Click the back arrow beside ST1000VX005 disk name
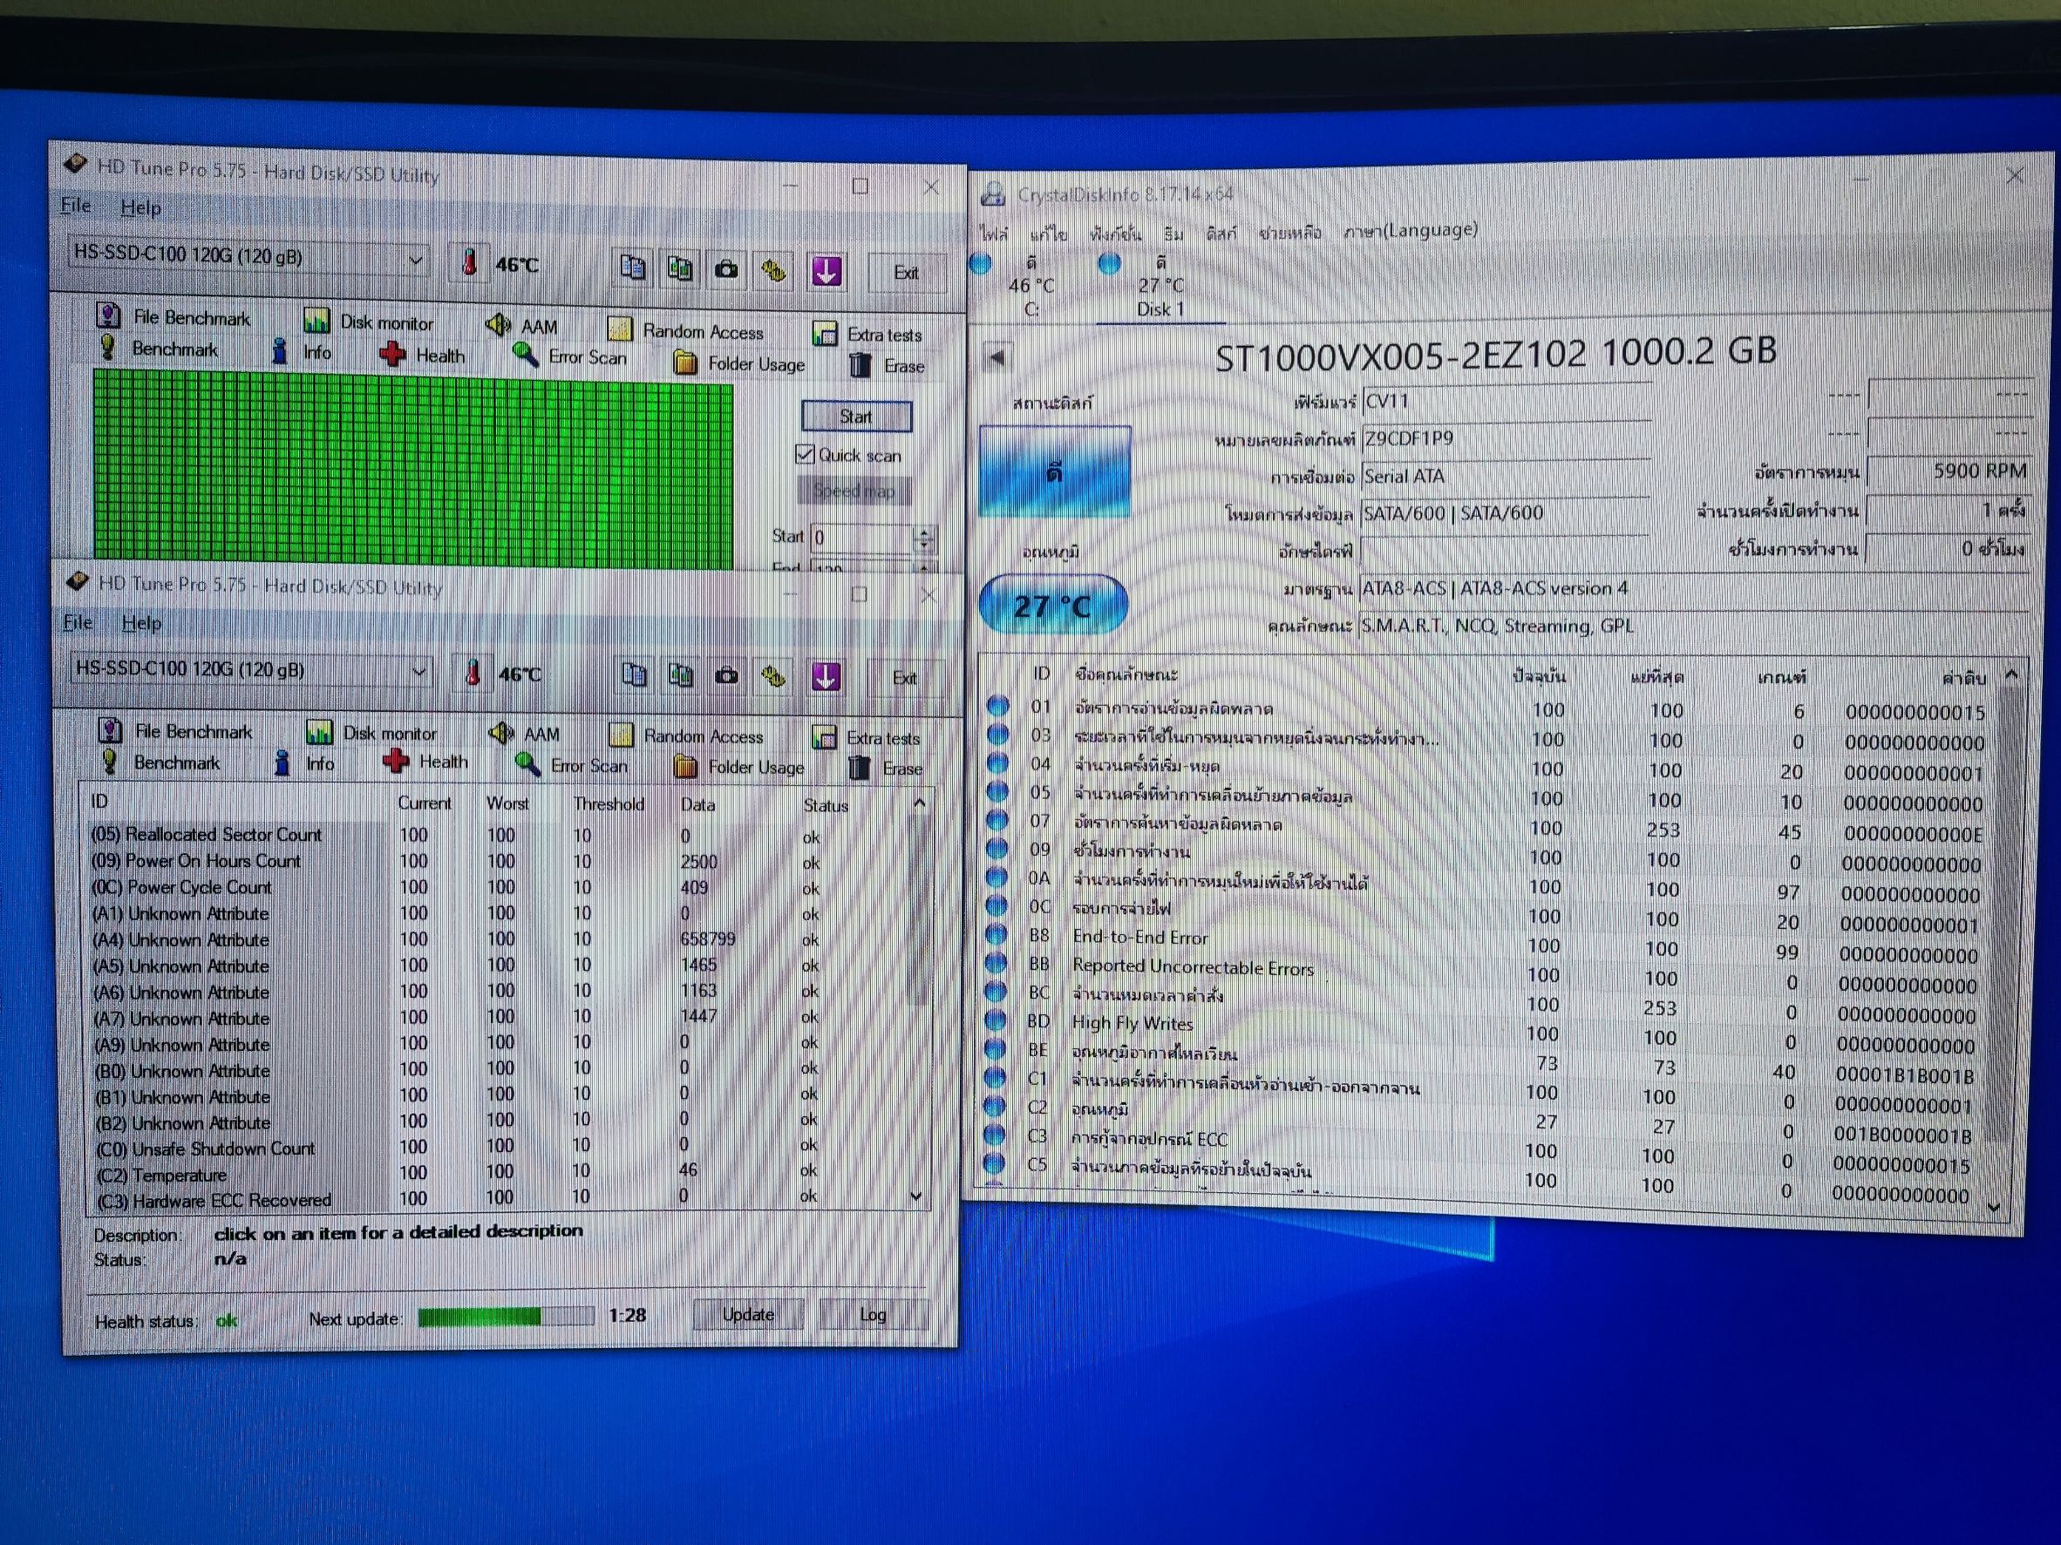The height and width of the screenshot is (1545, 2061). click(x=997, y=356)
